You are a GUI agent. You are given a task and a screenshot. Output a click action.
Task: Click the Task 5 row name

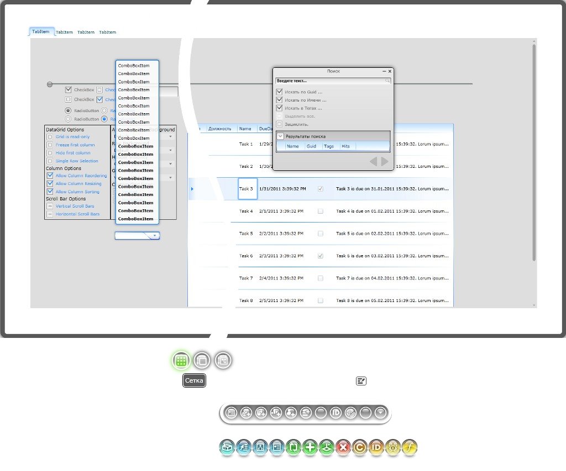(246, 234)
